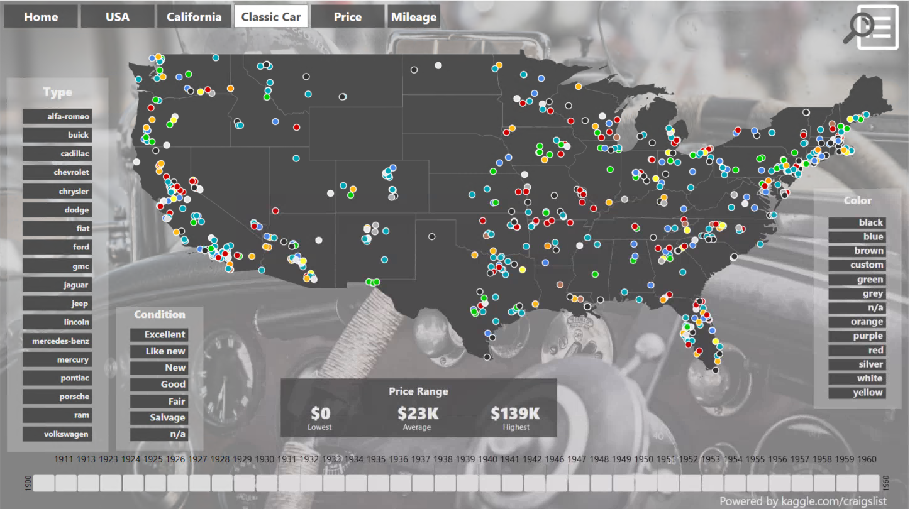Select the 1940 year tile
This screenshot has width=910, height=509.
(x=490, y=483)
